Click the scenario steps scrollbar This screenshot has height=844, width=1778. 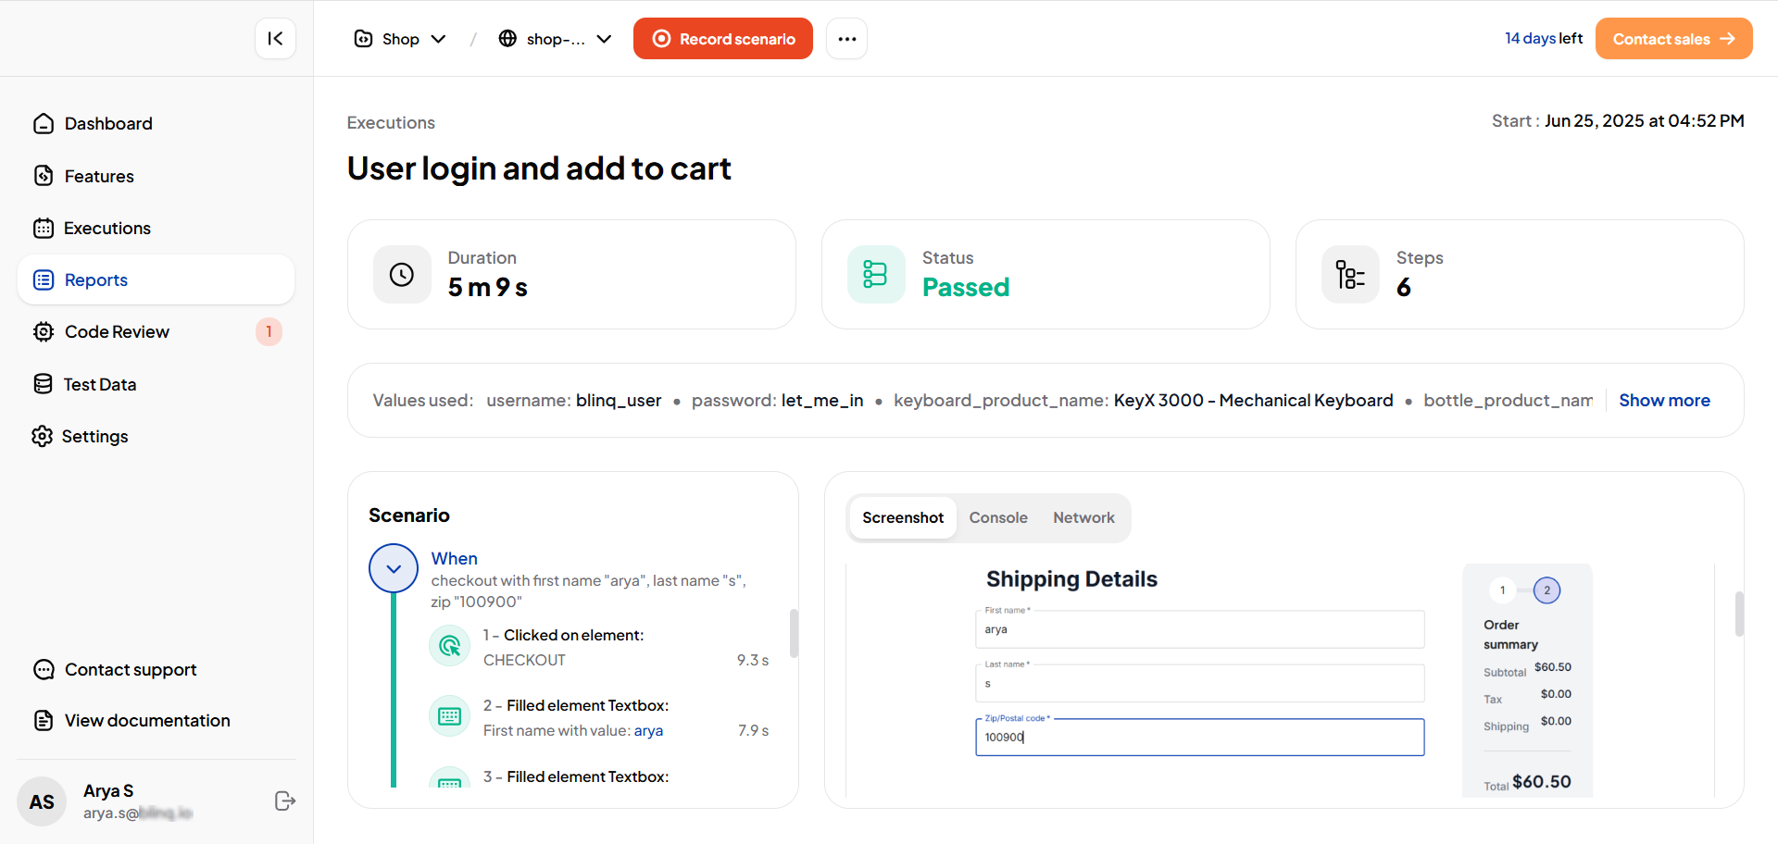(x=793, y=633)
